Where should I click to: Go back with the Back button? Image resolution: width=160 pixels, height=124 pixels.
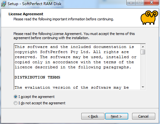93,116
